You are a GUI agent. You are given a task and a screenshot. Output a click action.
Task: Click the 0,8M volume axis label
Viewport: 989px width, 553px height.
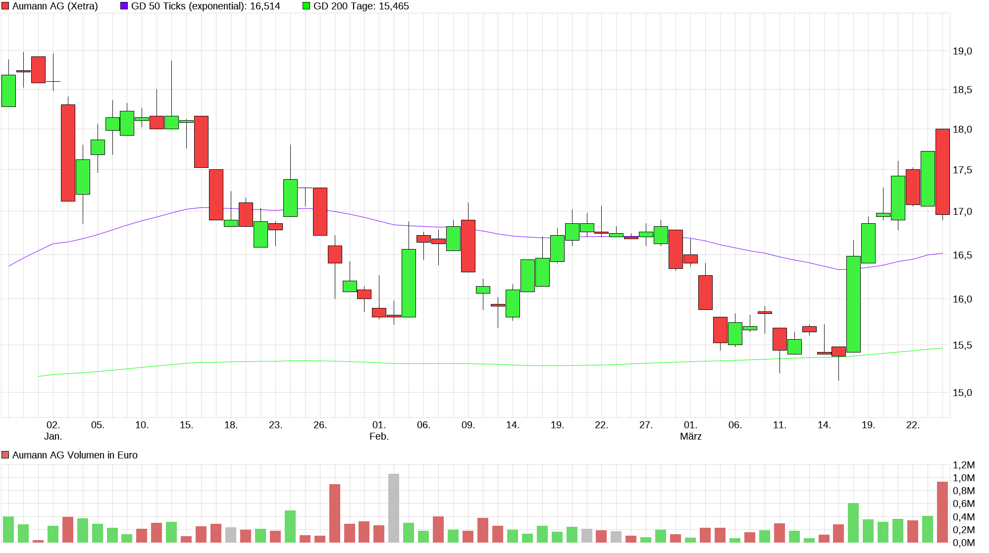(x=964, y=491)
